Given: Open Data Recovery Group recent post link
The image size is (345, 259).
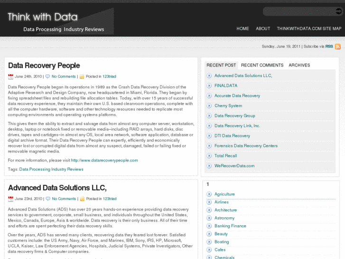Looking at the screenshot, I should pos(235,116).
